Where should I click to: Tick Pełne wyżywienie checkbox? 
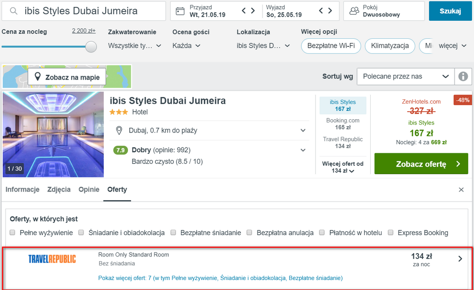[12, 232]
